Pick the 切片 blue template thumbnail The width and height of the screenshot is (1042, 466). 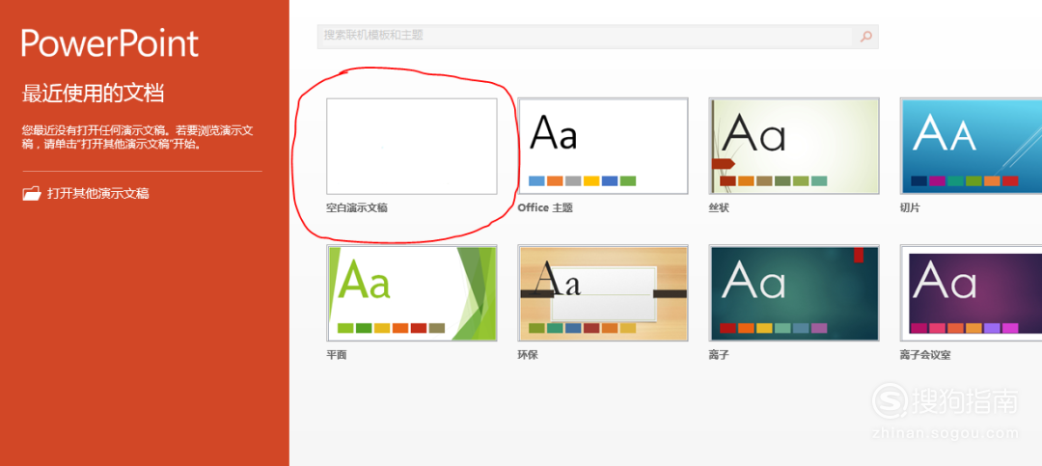point(971,147)
